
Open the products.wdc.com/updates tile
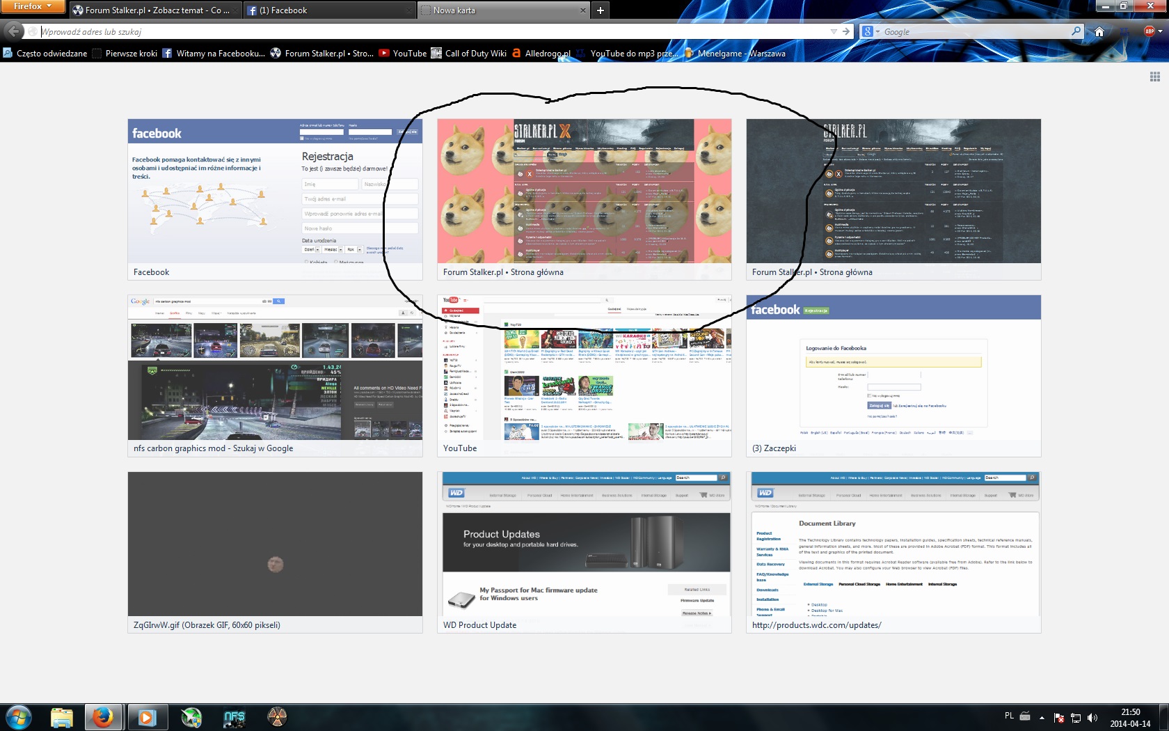coord(893,553)
